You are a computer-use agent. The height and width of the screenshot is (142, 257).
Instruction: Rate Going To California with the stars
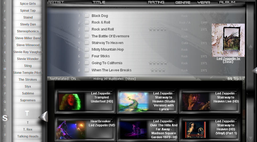(x=158, y=63)
